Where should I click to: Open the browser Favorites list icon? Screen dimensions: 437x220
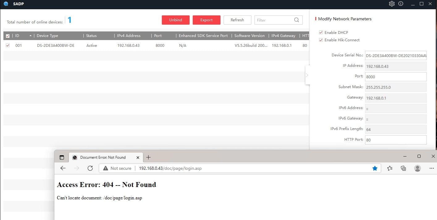pyautogui.click(x=390, y=168)
